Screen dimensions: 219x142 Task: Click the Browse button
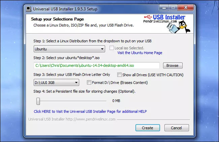click(x=173, y=65)
